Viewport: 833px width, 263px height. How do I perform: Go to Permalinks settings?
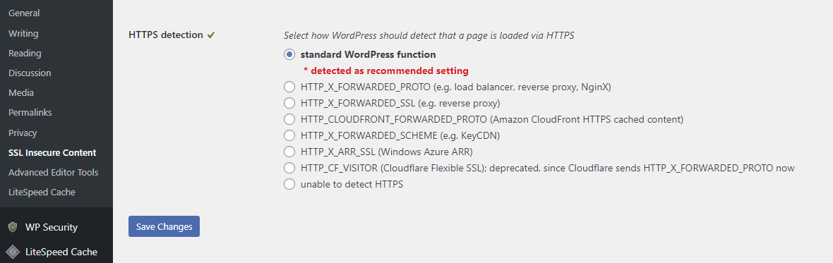pos(30,112)
